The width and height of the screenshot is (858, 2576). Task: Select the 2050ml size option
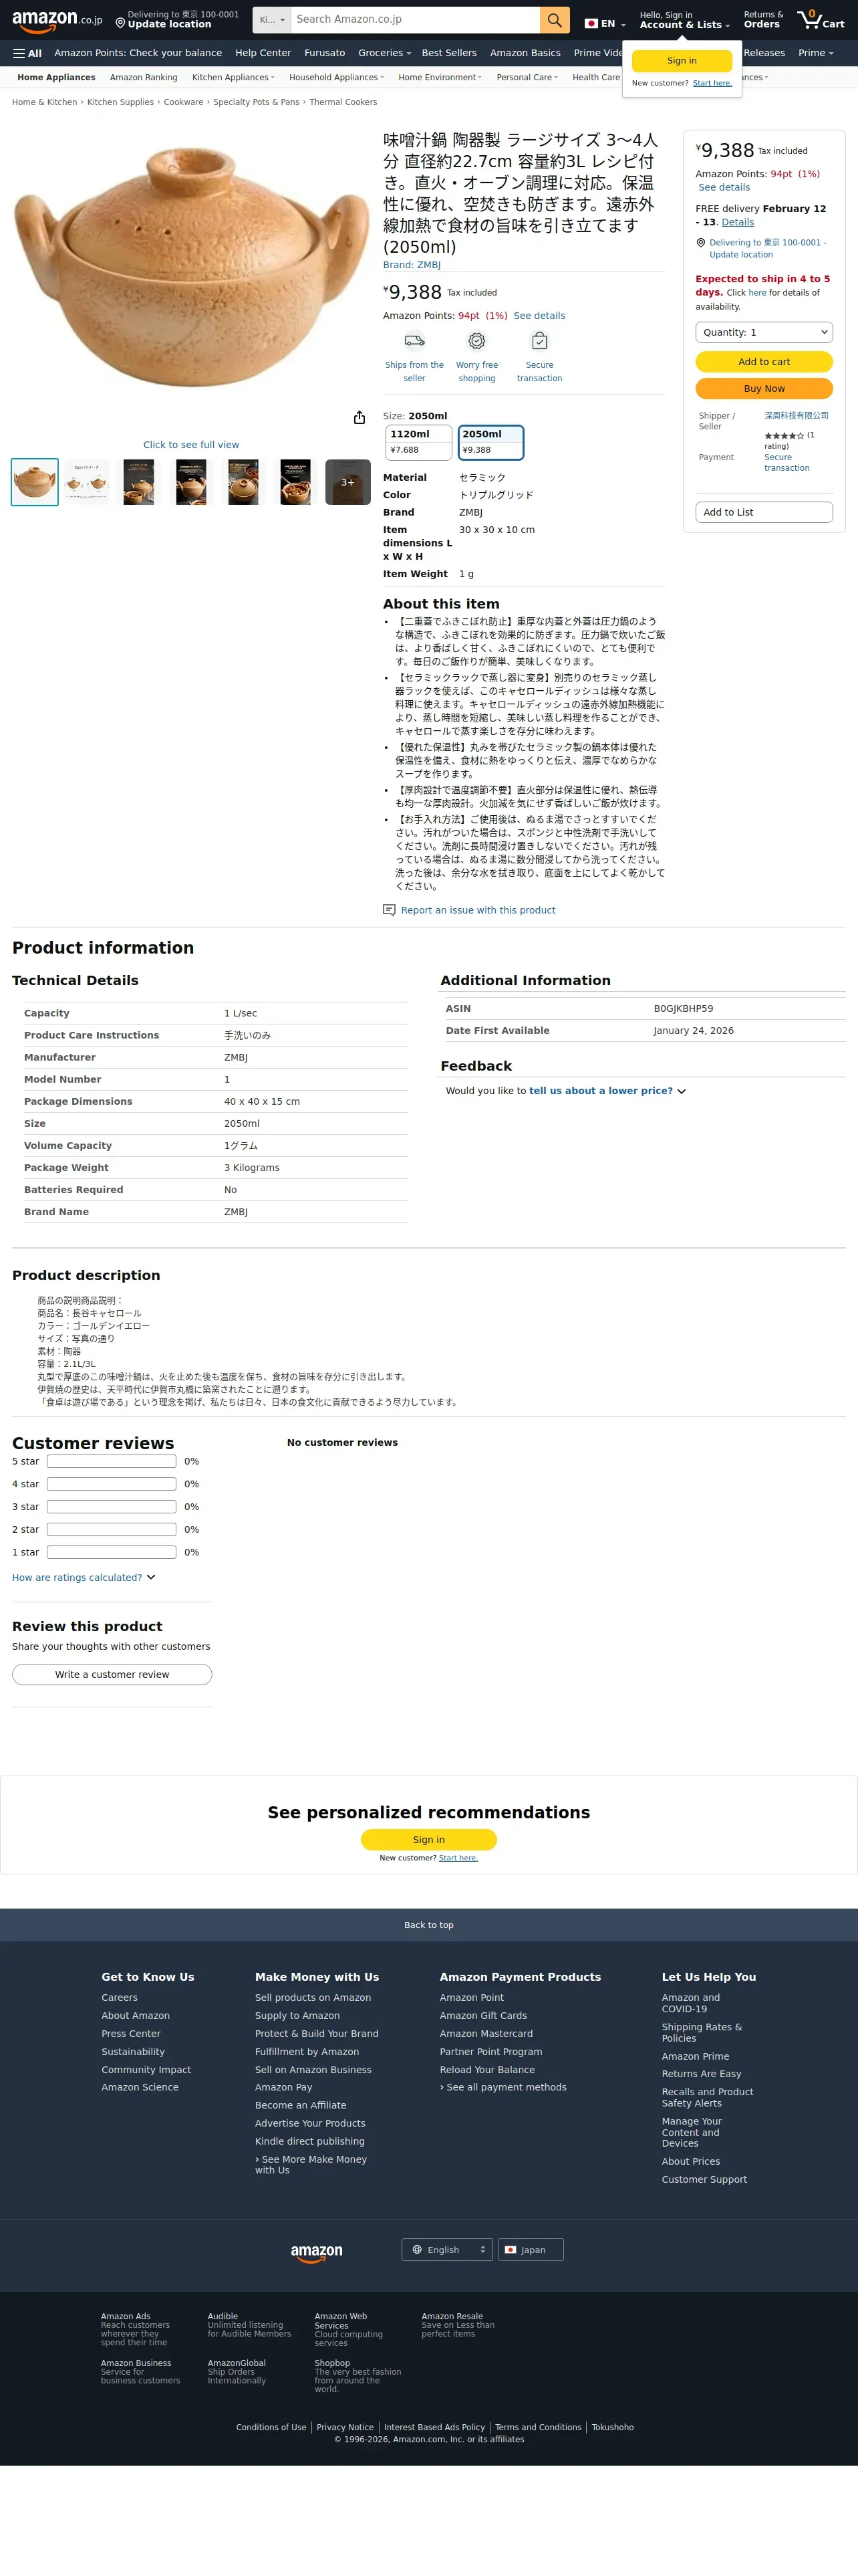click(x=490, y=442)
